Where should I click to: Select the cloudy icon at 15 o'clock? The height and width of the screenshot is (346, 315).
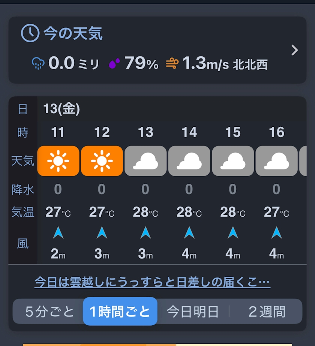click(x=233, y=161)
